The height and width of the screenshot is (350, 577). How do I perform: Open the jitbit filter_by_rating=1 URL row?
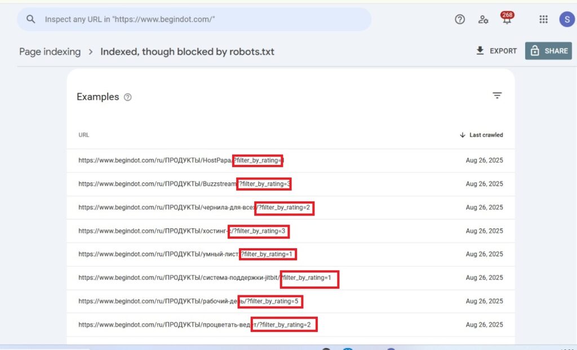point(208,278)
